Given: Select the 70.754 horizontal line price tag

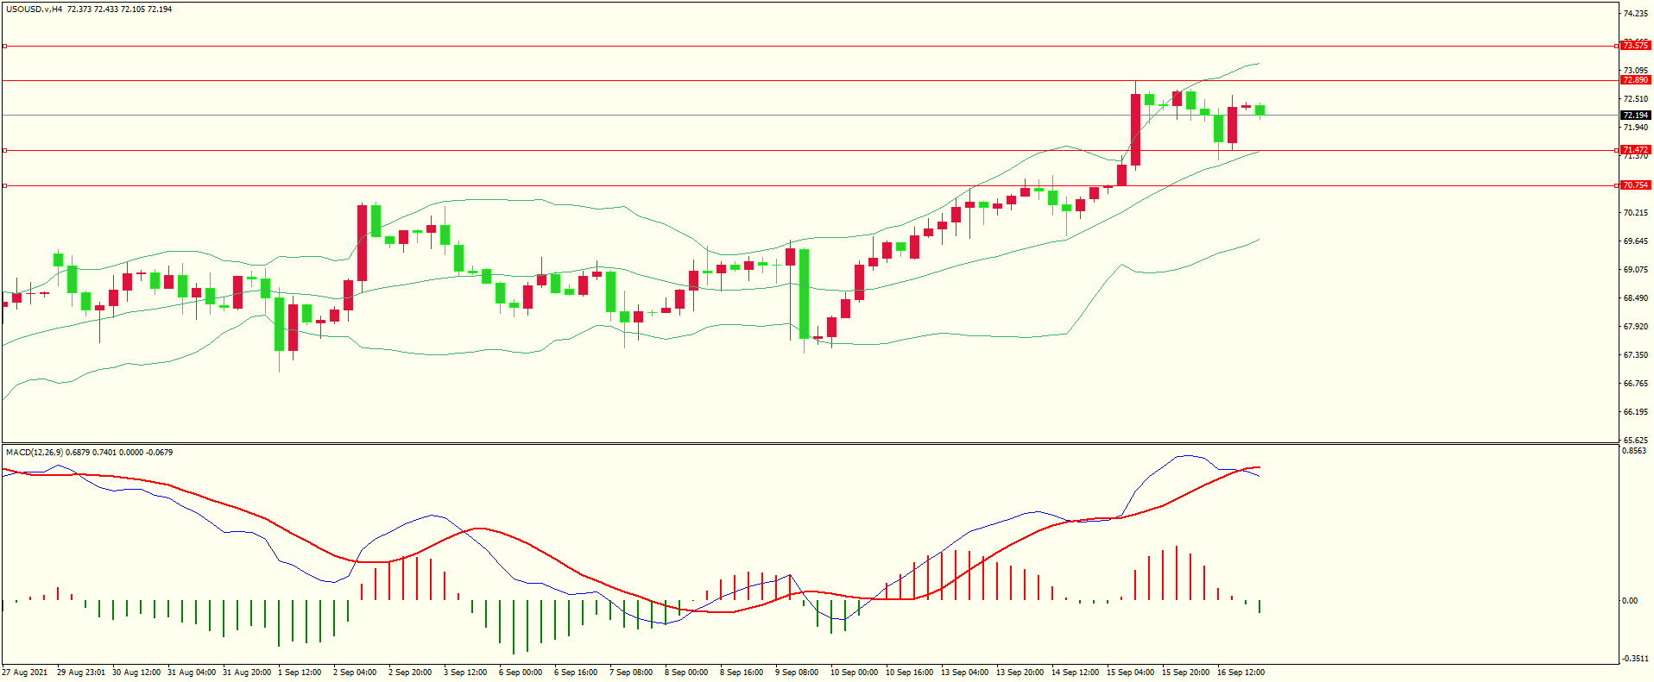Looking at the screenshot, I should (1635, 185).
